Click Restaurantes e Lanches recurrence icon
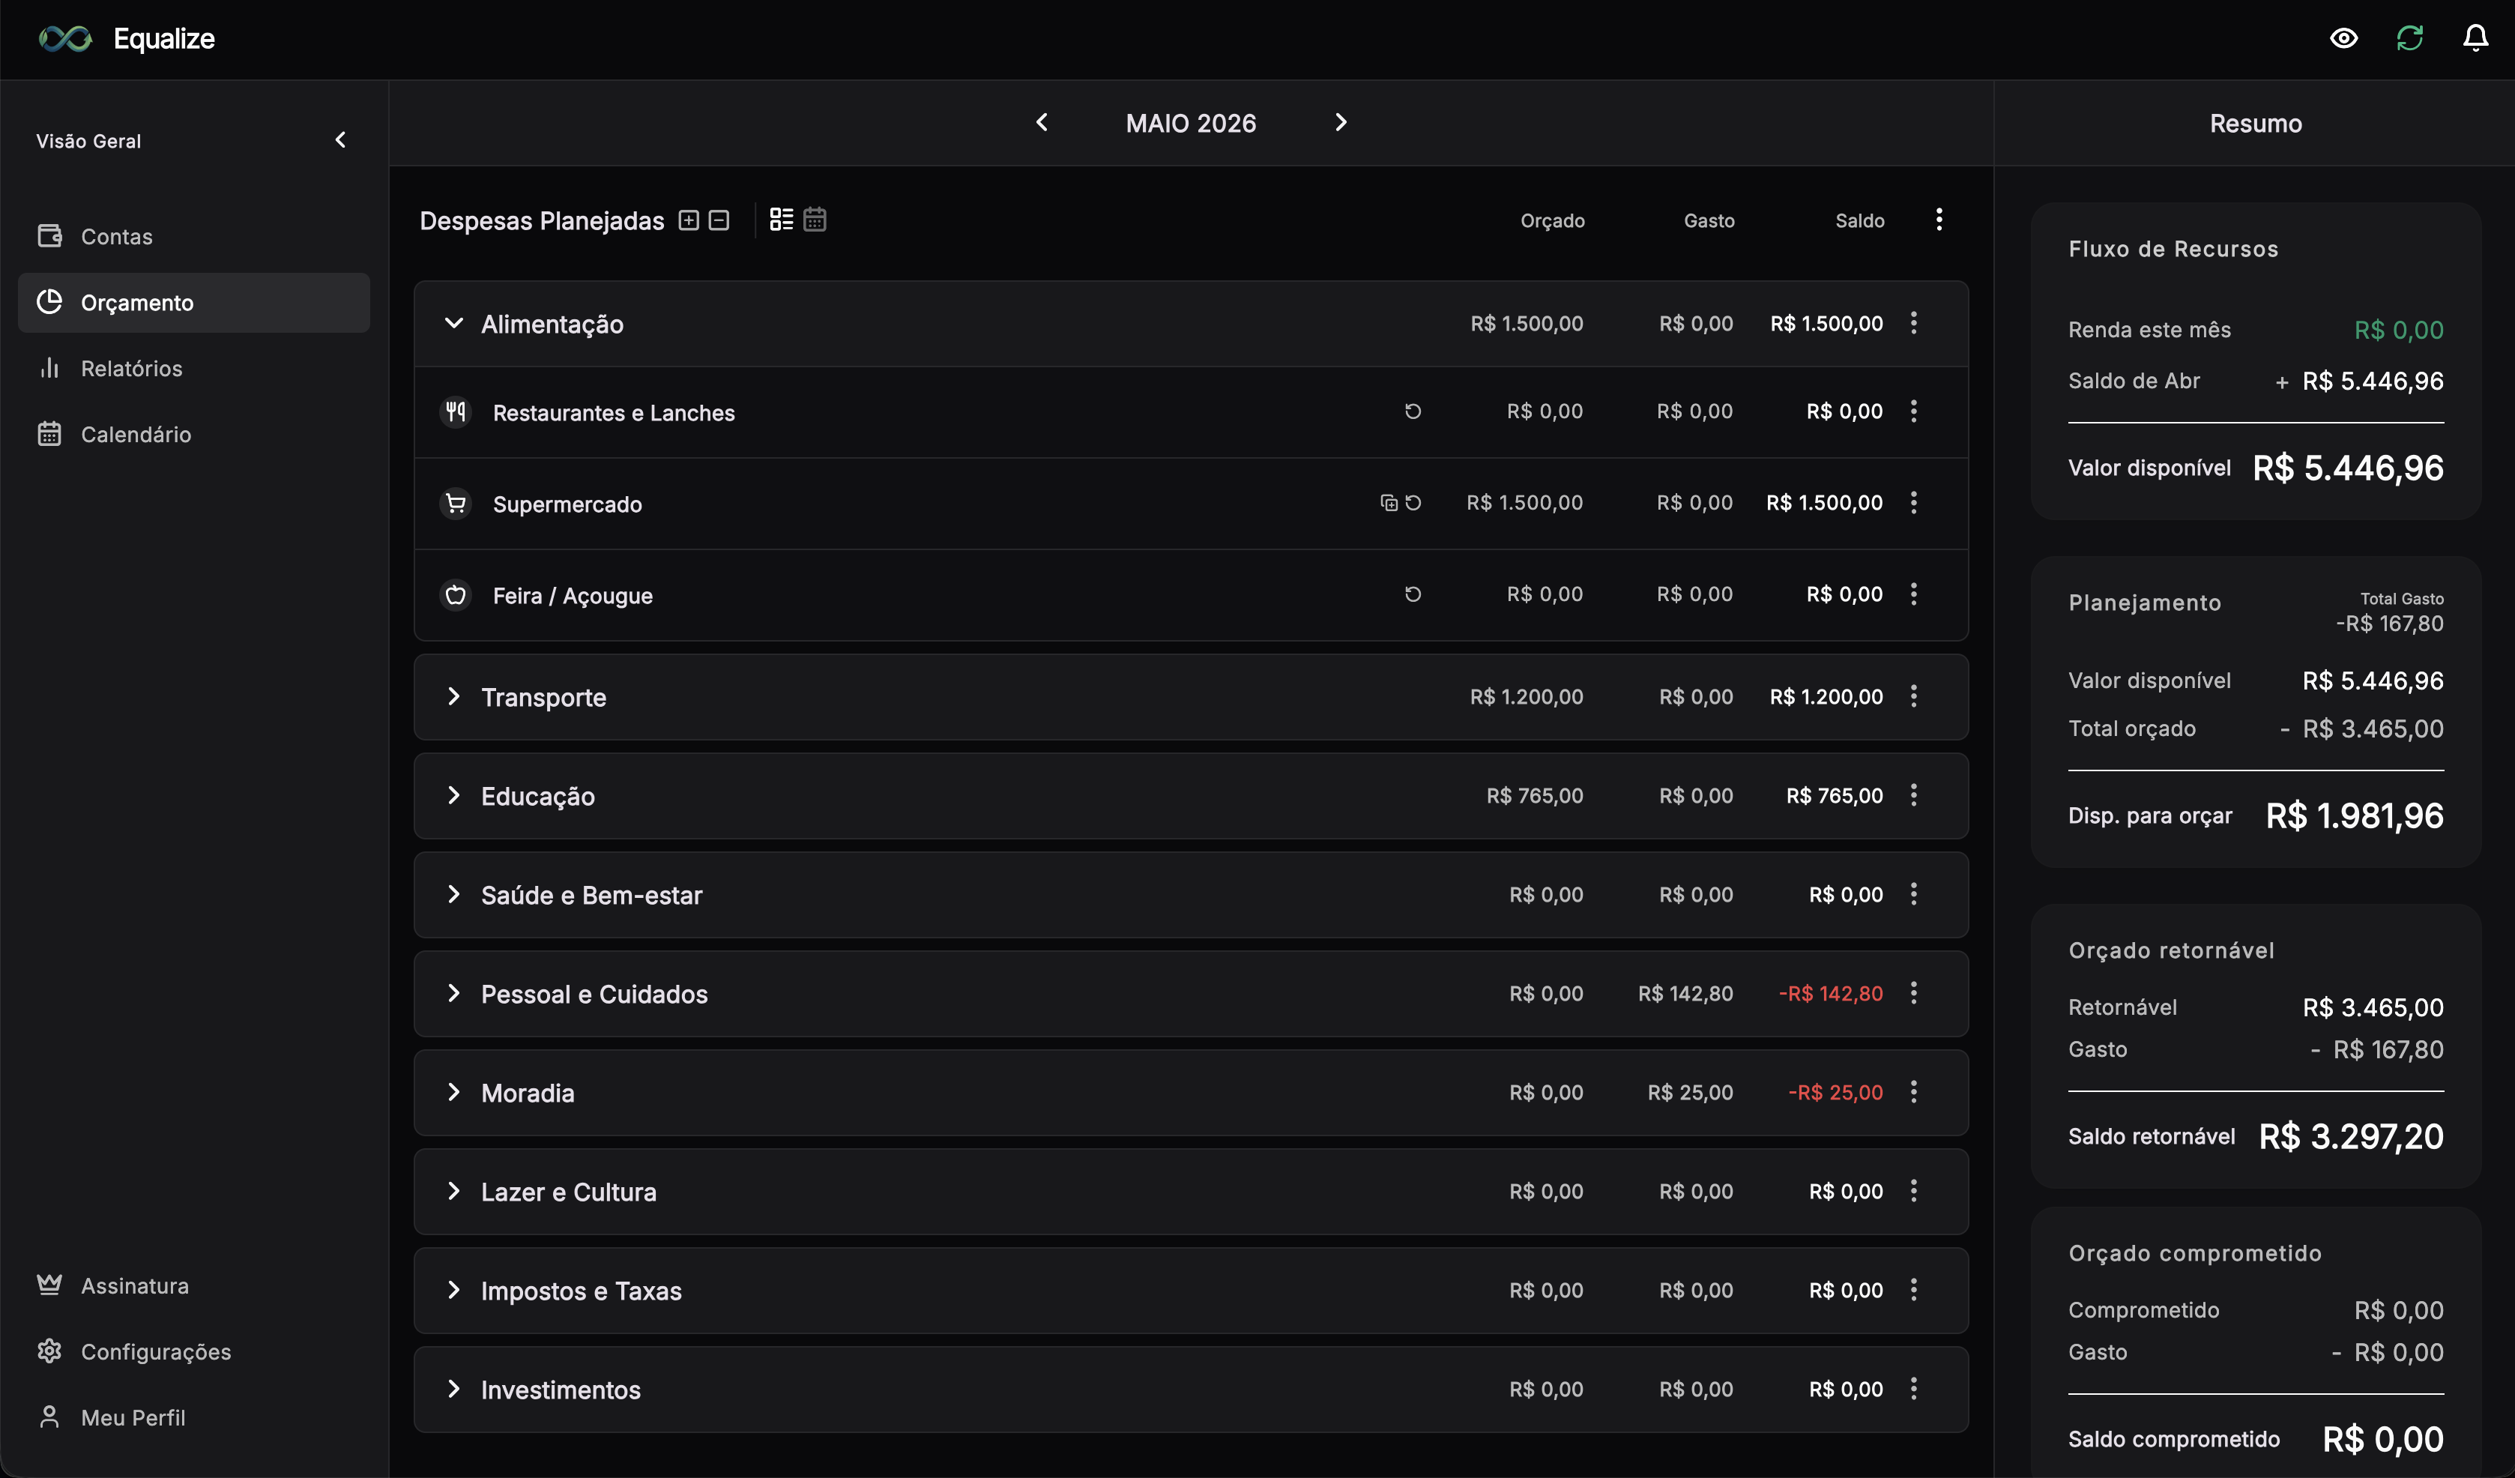2515x1478 pixels. coord(1412,411)
